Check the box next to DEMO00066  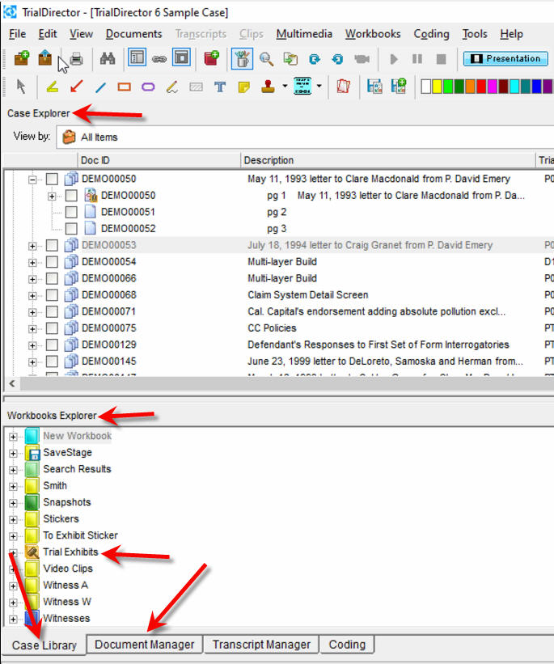(x=52, y=278)
